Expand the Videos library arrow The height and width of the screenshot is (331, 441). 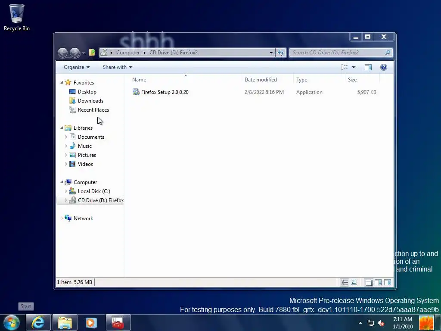pyautogui.click(x=66, y=164)
